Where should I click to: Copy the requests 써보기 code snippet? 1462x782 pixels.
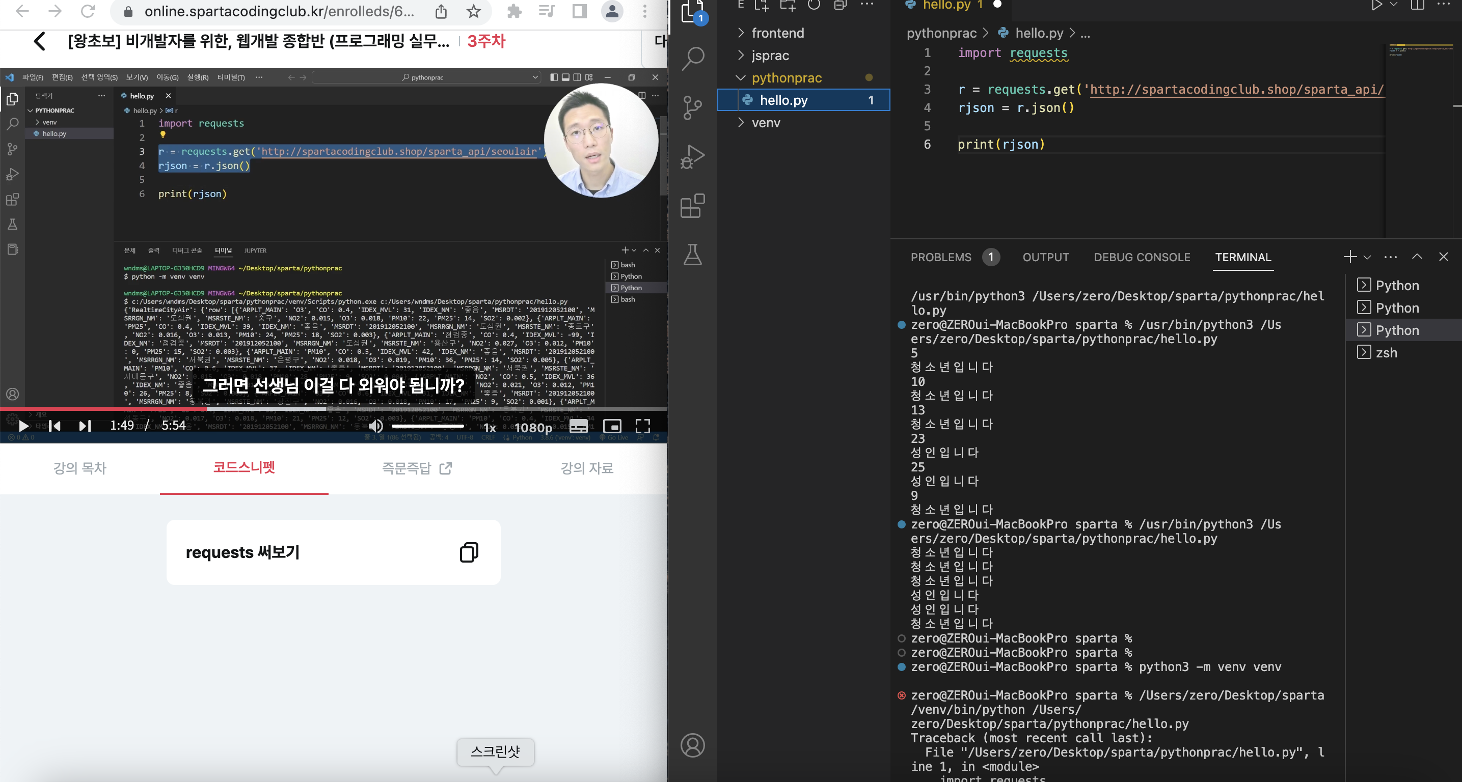469,552
